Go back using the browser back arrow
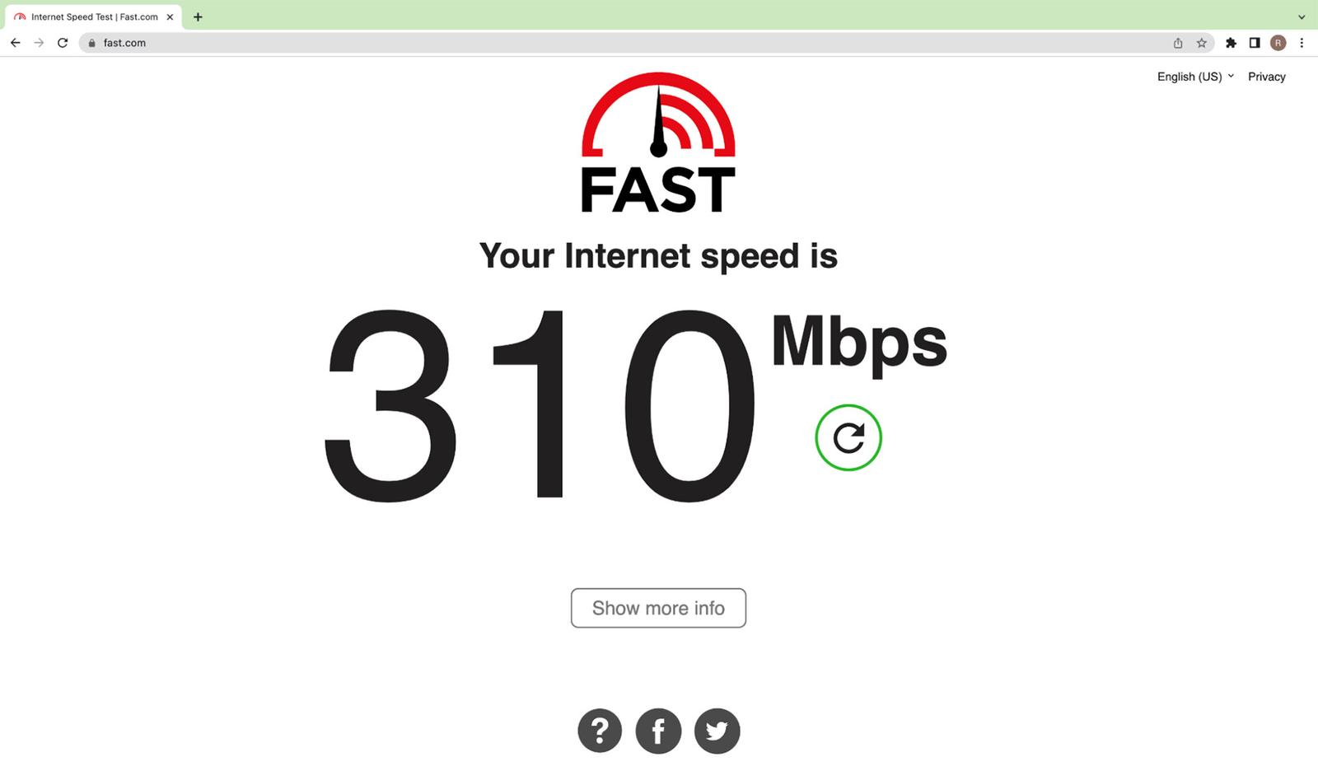1318x780 pixels. tap(16, 43)
